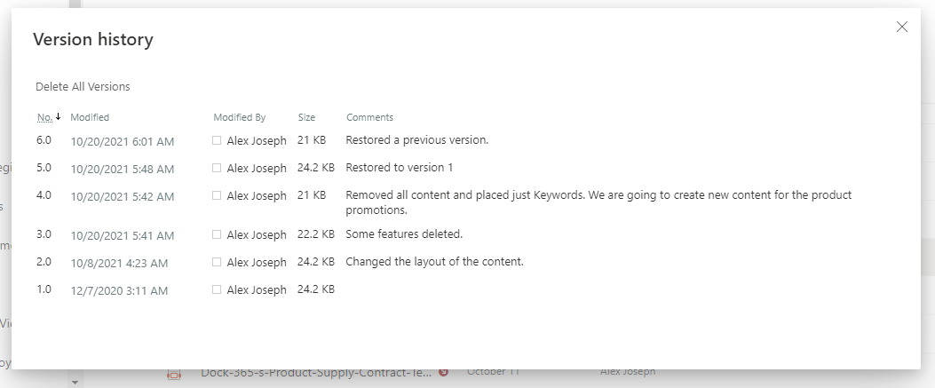Open the Dock-365 Product Supply Contract file
Screen dimensions: 935x388
tap(316, 373)
